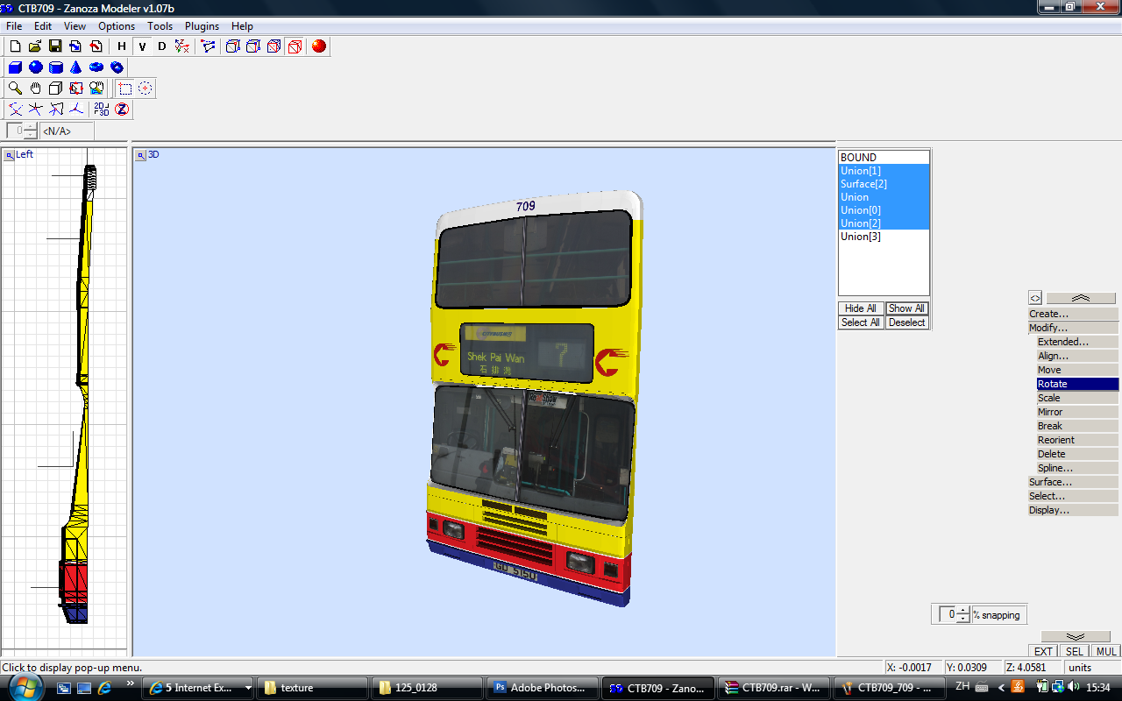
Task: Click the Open file folder icon
Action: 35,46
